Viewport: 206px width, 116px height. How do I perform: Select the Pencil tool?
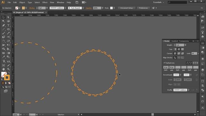click(8, 33)
